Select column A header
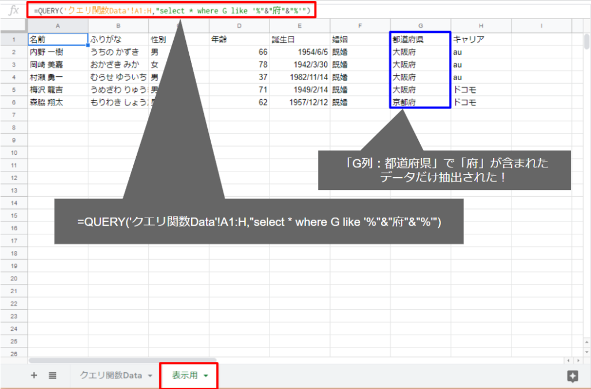Viewport: 591px width, 389px height. pyautogui.click(x=58, y=25)
